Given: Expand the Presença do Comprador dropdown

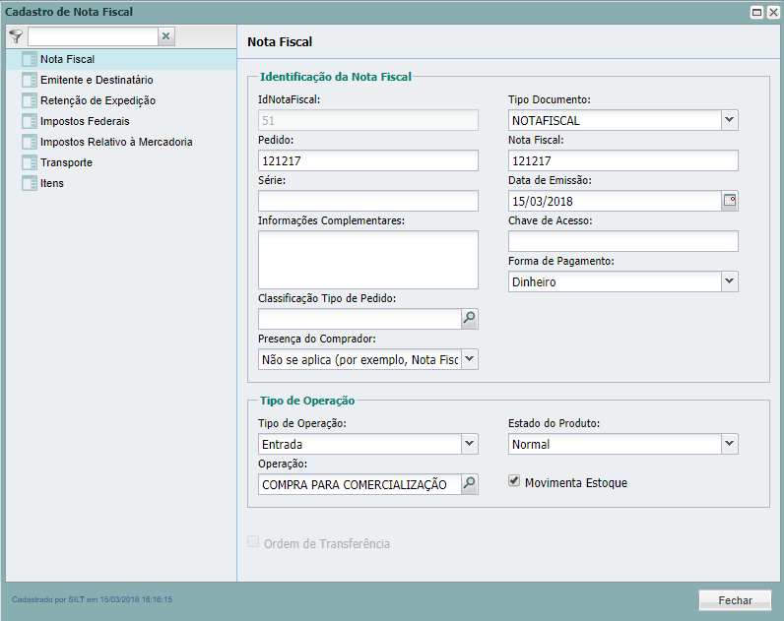Looking at the screenshot, I should pos(469,359).
